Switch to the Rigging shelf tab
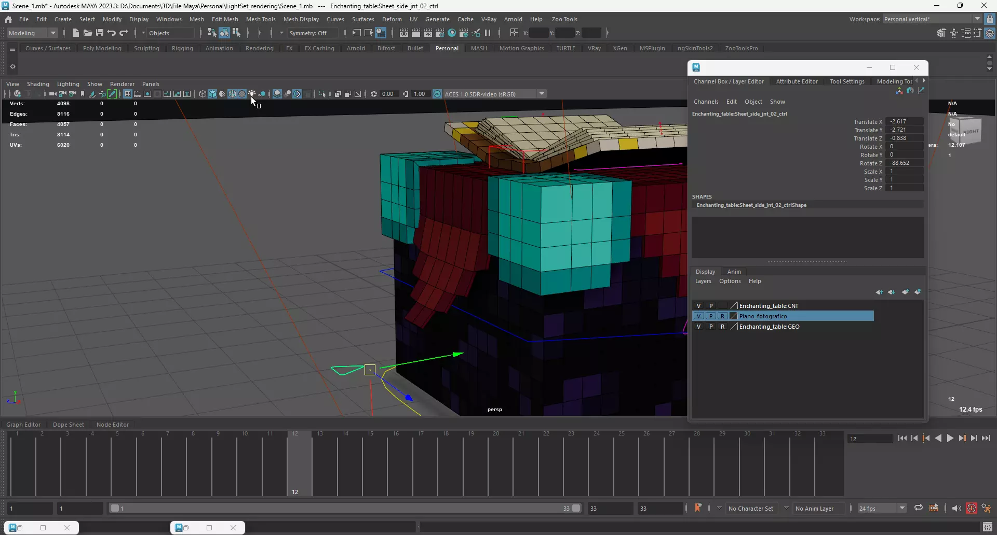The width and height of the screenshot is (997, 535). [182, 48]
